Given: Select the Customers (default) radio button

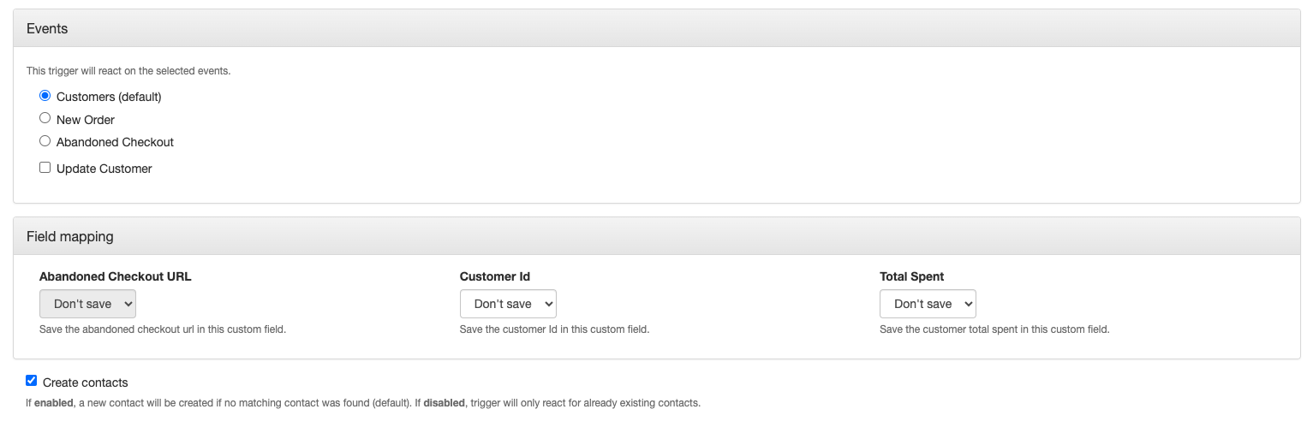Looking at the screenshot, I should [45, 96].
